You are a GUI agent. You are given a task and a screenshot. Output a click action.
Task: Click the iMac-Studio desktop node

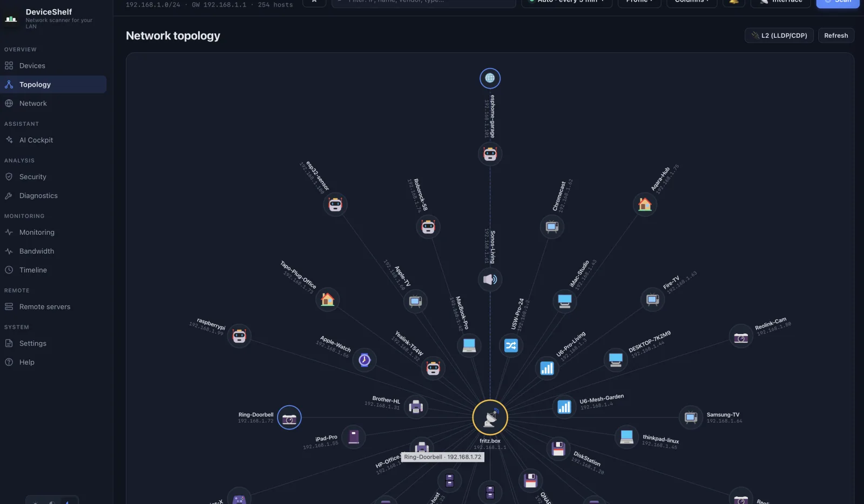point(565,301)
